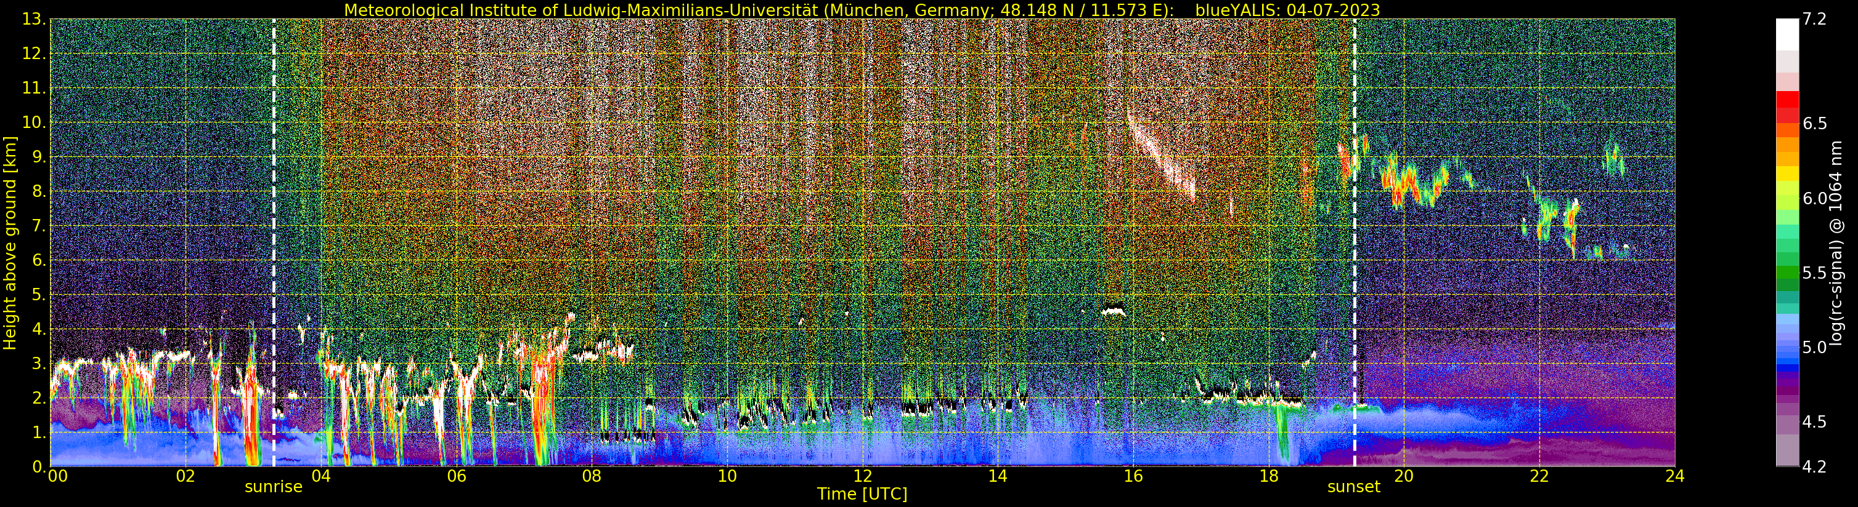Click the height tick label '13.'
Viewport: 1858px width, 507px height.
33,20
